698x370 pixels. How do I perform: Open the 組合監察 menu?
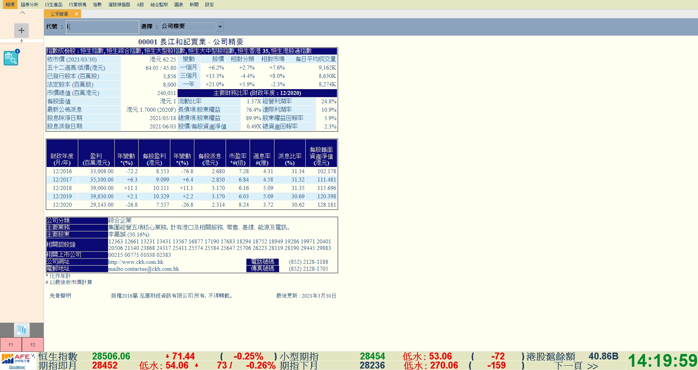point(159,4)
